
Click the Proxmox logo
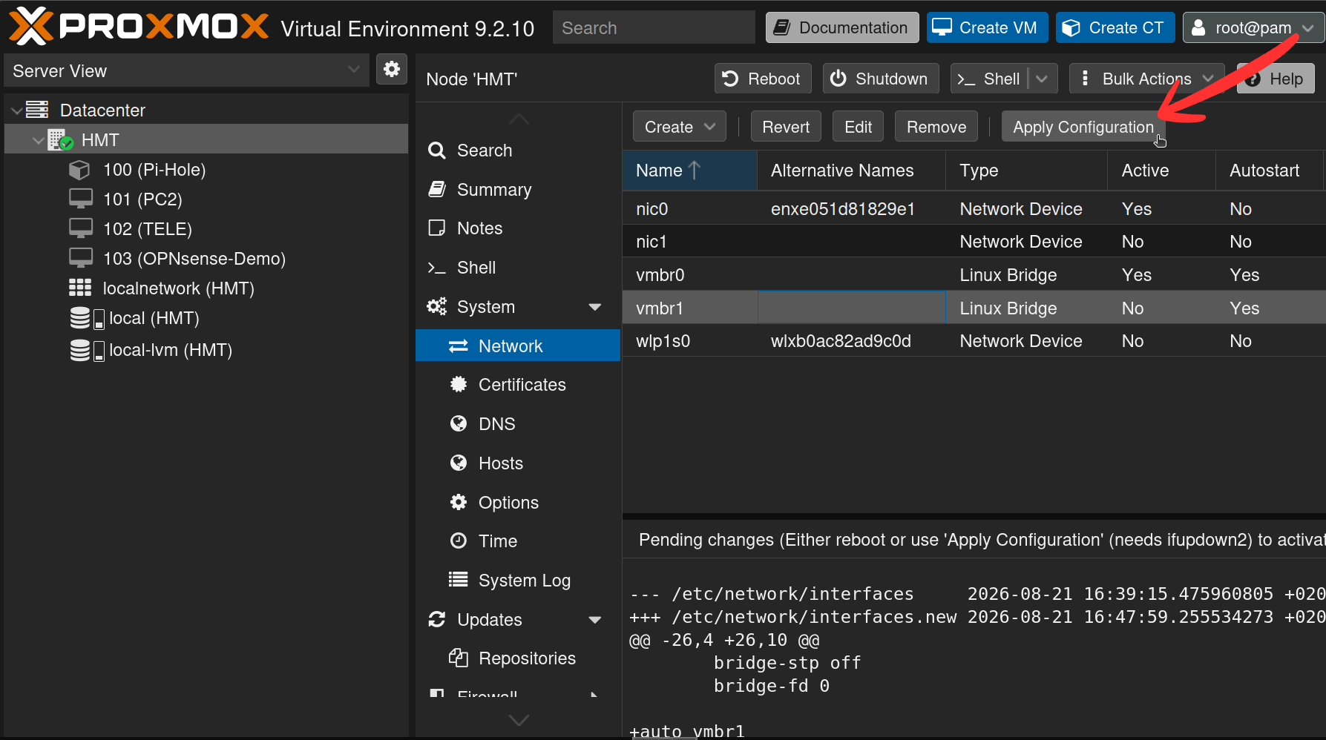tap(139, 27)
